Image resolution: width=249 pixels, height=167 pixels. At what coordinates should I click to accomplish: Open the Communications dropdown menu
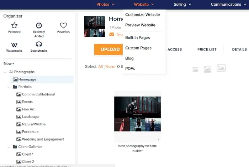point(228,4)
